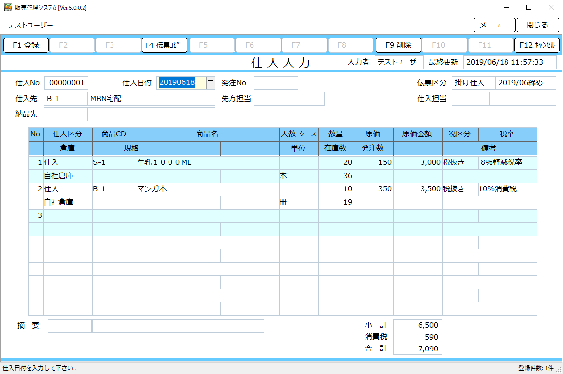
Task: Click the 納品先 code field
Action: pyautogui.click(x=66, y=114)
